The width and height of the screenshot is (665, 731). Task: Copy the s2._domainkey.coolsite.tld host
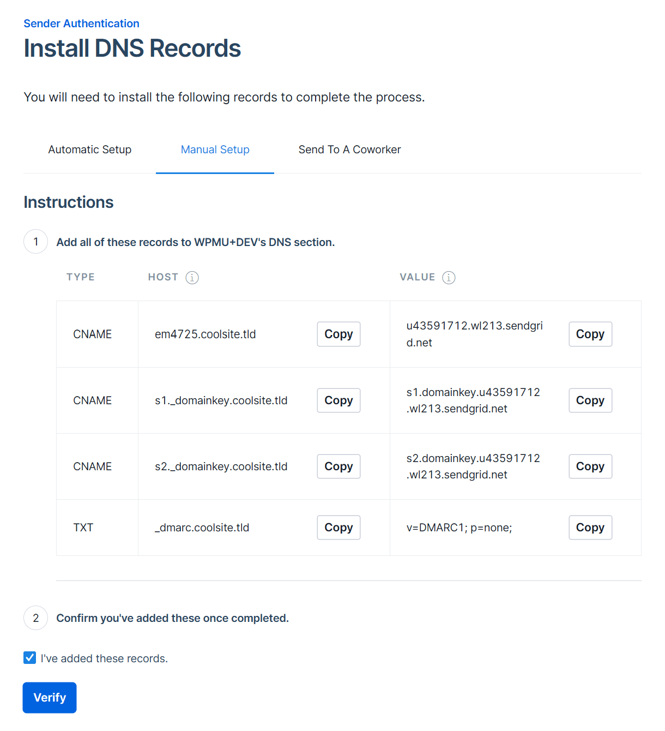coord(338,466)
